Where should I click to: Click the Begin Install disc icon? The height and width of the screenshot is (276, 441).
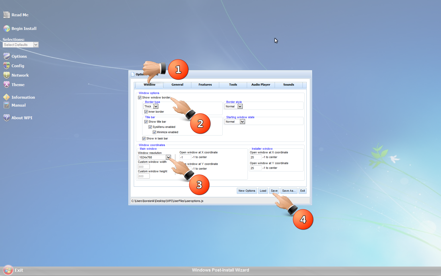7,28
